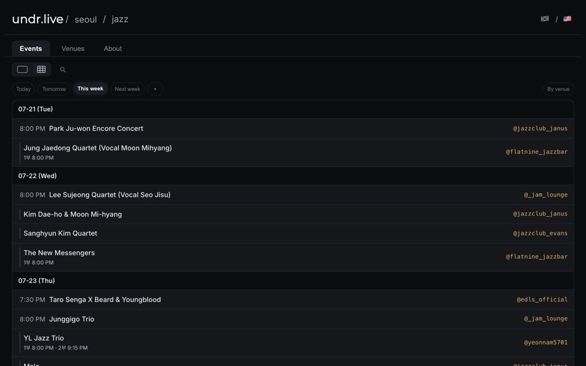Enable By venue grouping
Image resolution: width=586 pixels, height=366 pixels.
point(558,89)
